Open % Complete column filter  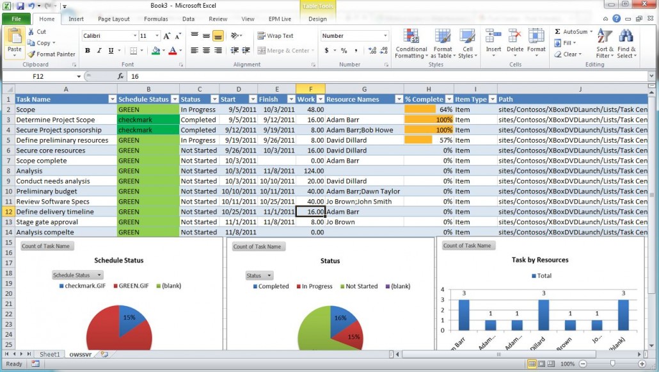pos(449,99)
